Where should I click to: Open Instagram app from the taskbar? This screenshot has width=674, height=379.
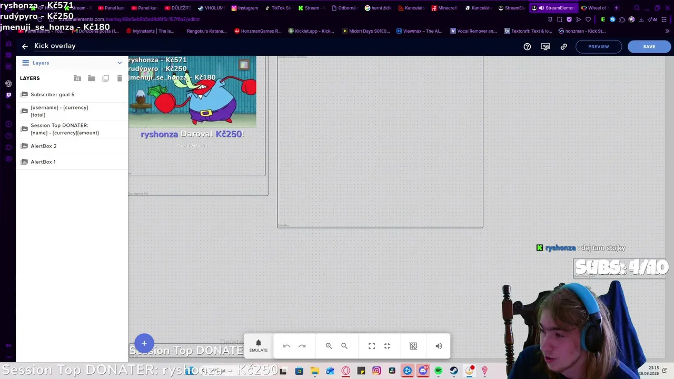coord(376,371)
